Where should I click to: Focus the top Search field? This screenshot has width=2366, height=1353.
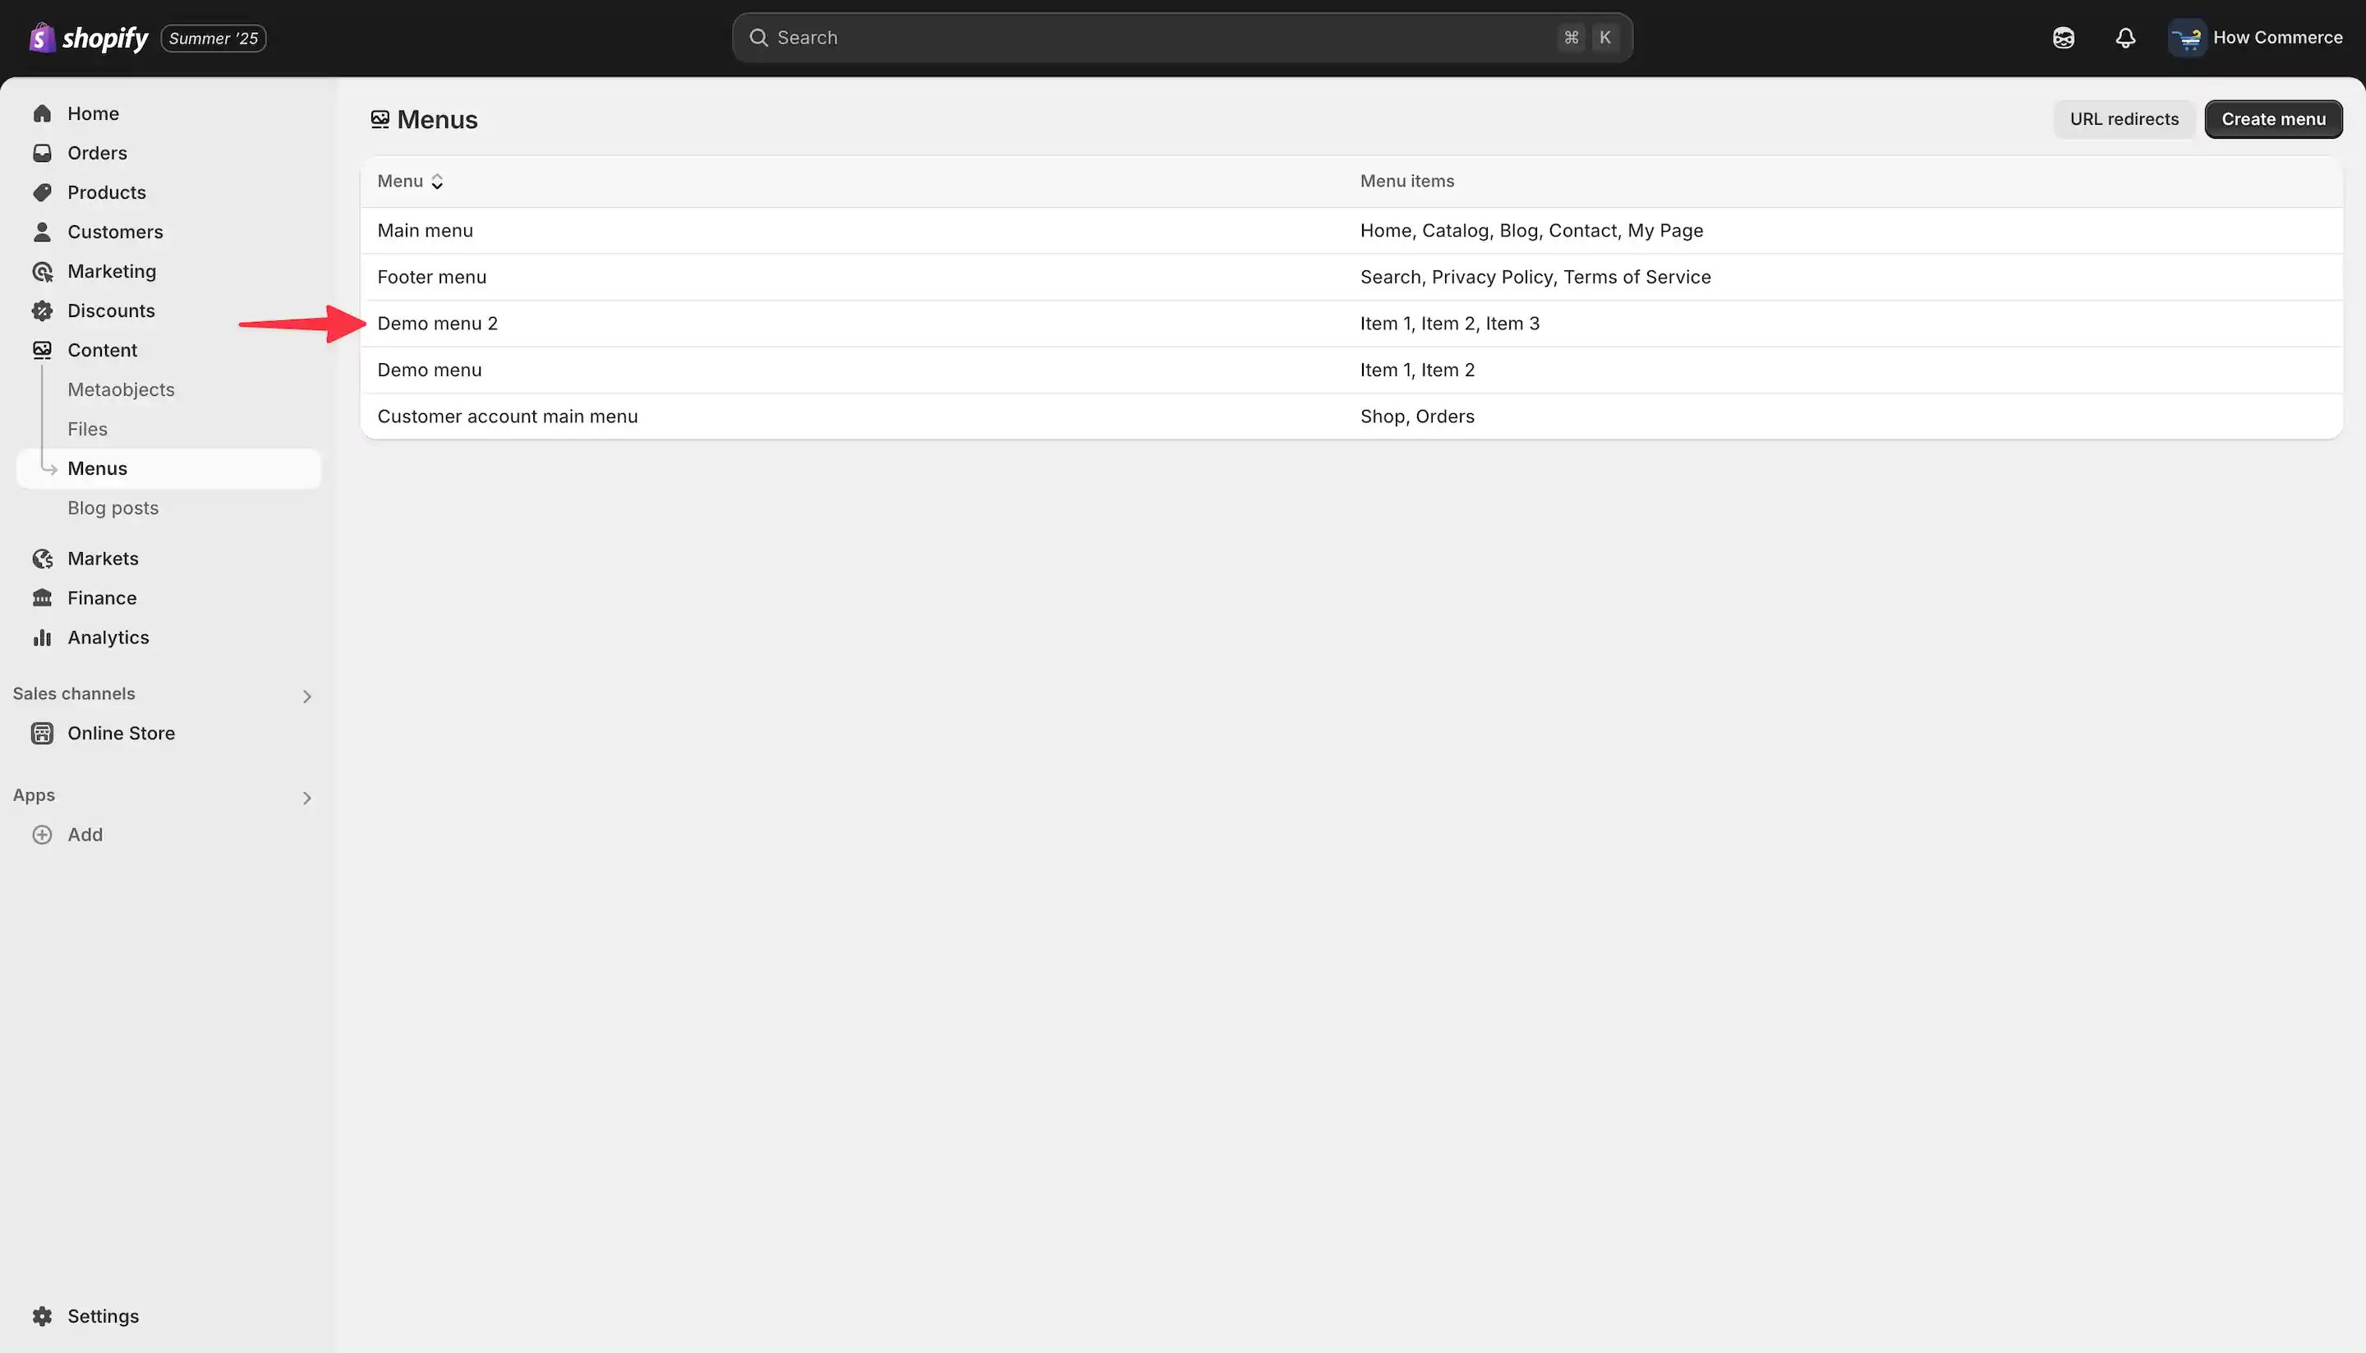click(x=1182, y=37)
